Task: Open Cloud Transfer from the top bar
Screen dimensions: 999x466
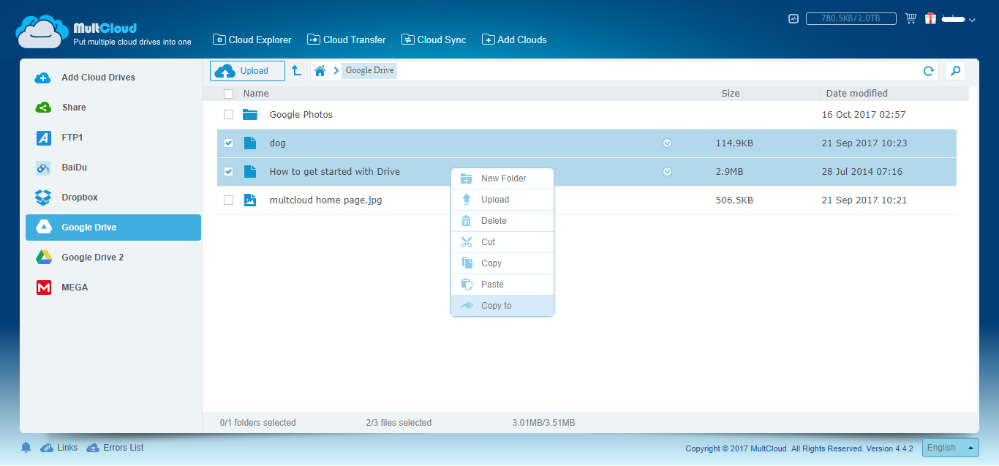Action: 346,40
